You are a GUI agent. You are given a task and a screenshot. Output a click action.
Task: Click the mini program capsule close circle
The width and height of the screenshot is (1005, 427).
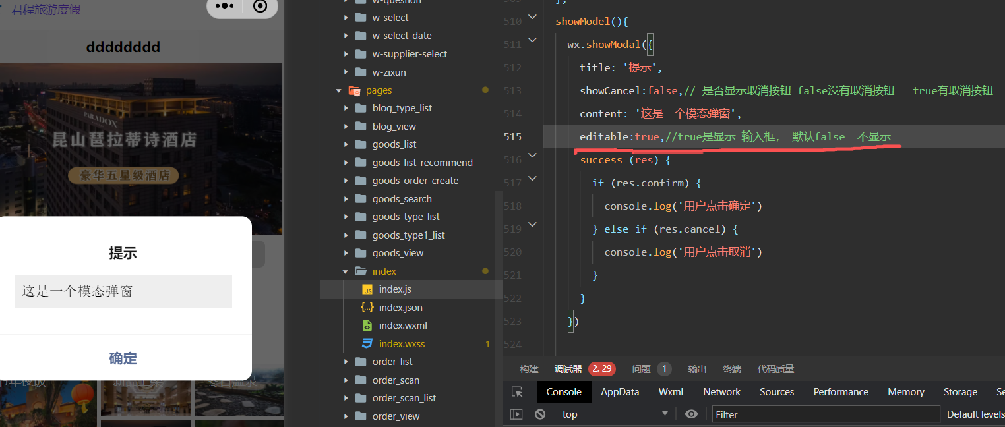click(x=260, y=6)
